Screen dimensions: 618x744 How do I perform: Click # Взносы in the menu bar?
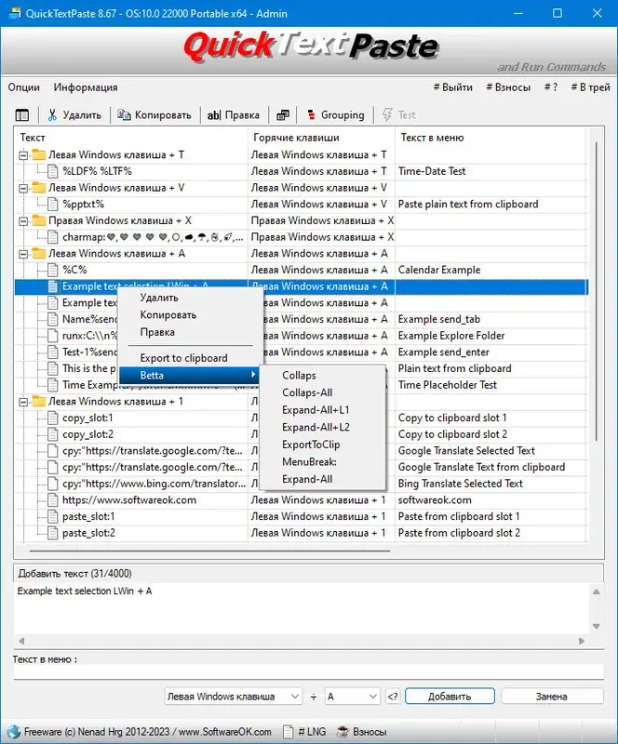508,87
